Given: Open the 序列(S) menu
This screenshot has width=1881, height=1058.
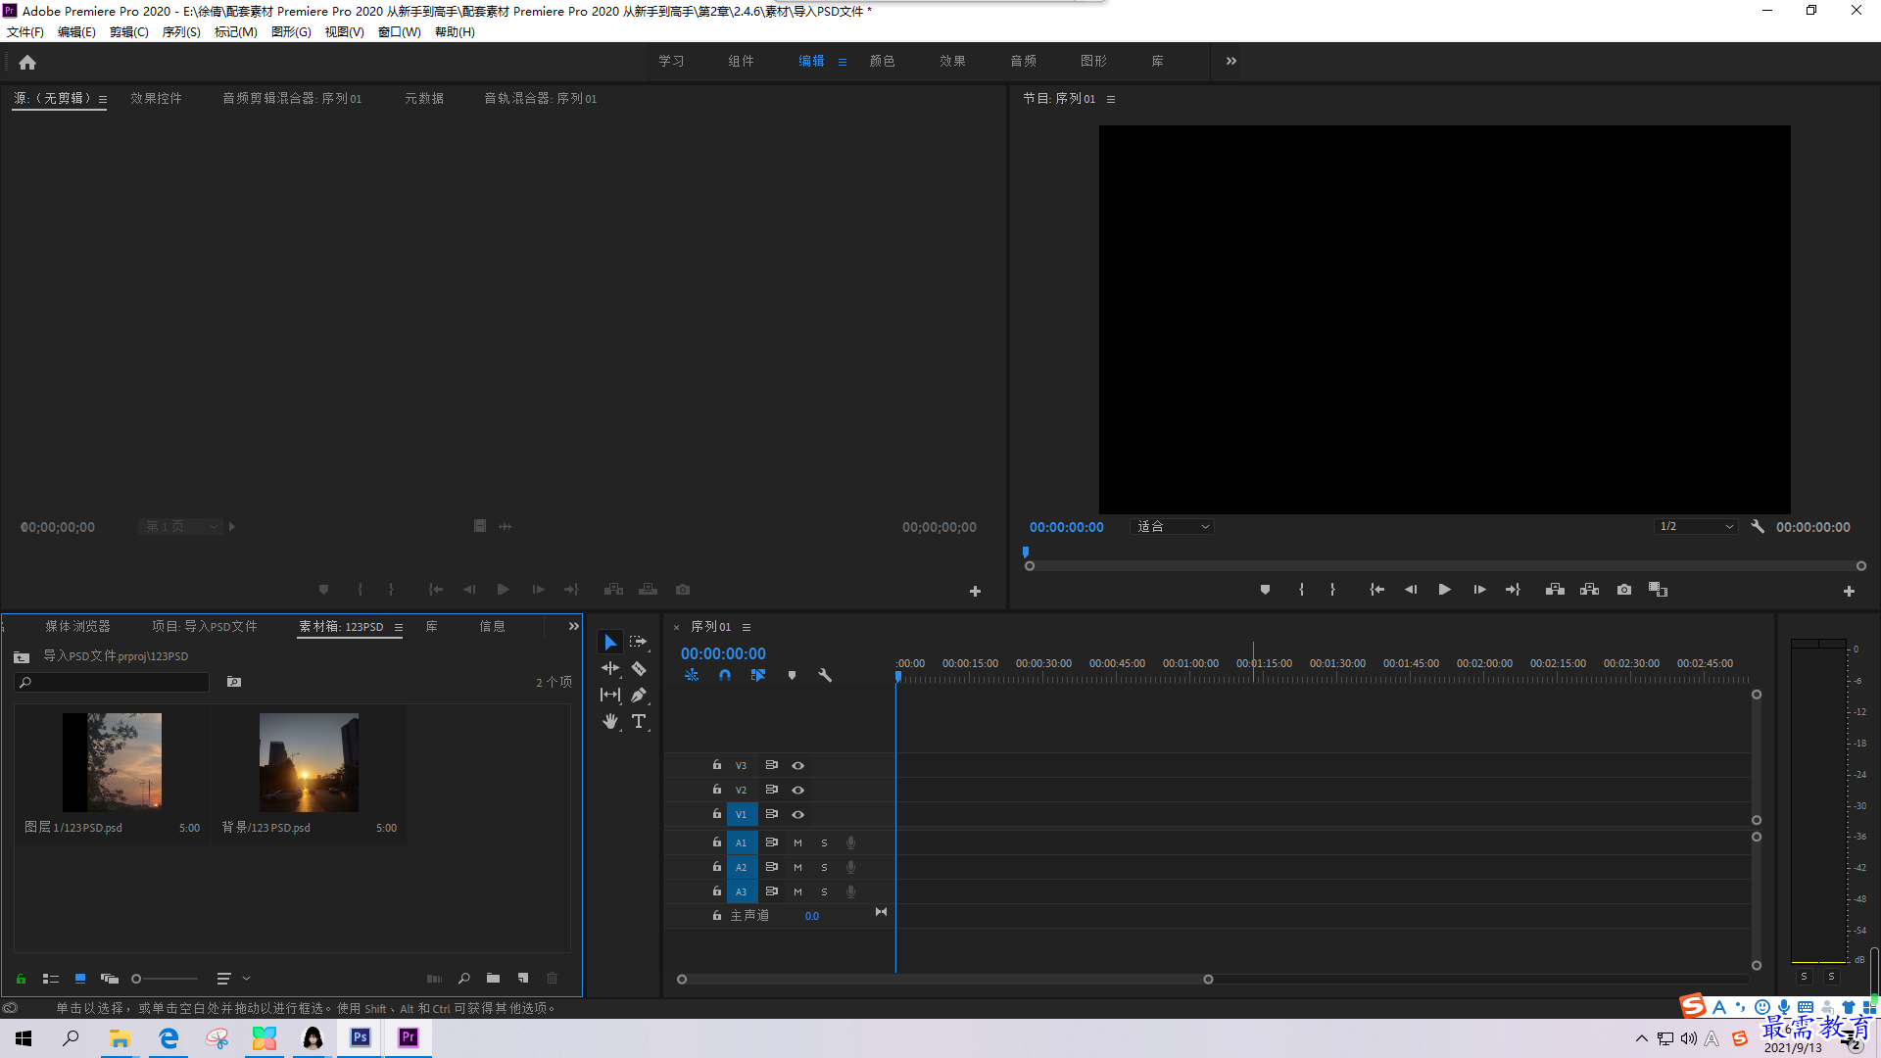Looking at the screenshot, I should (x=181, y=32).
